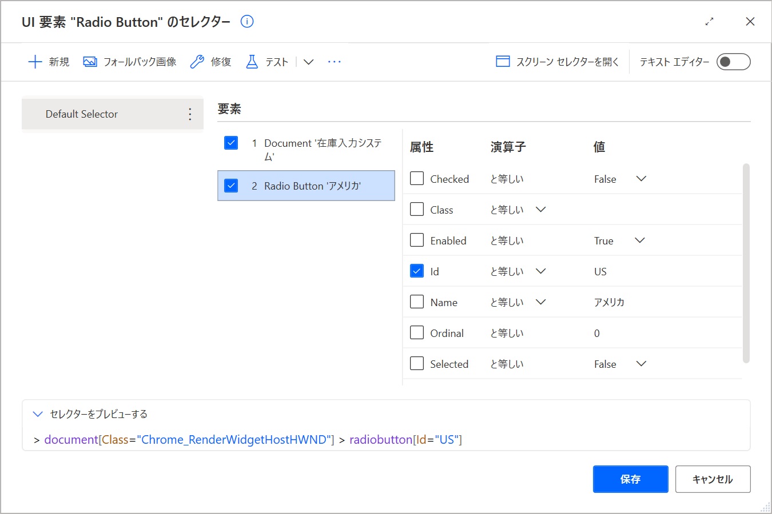Screen dimensions: 772x514
Task: Click the Ordinal operator と等しい text
Action: point(507,334)
